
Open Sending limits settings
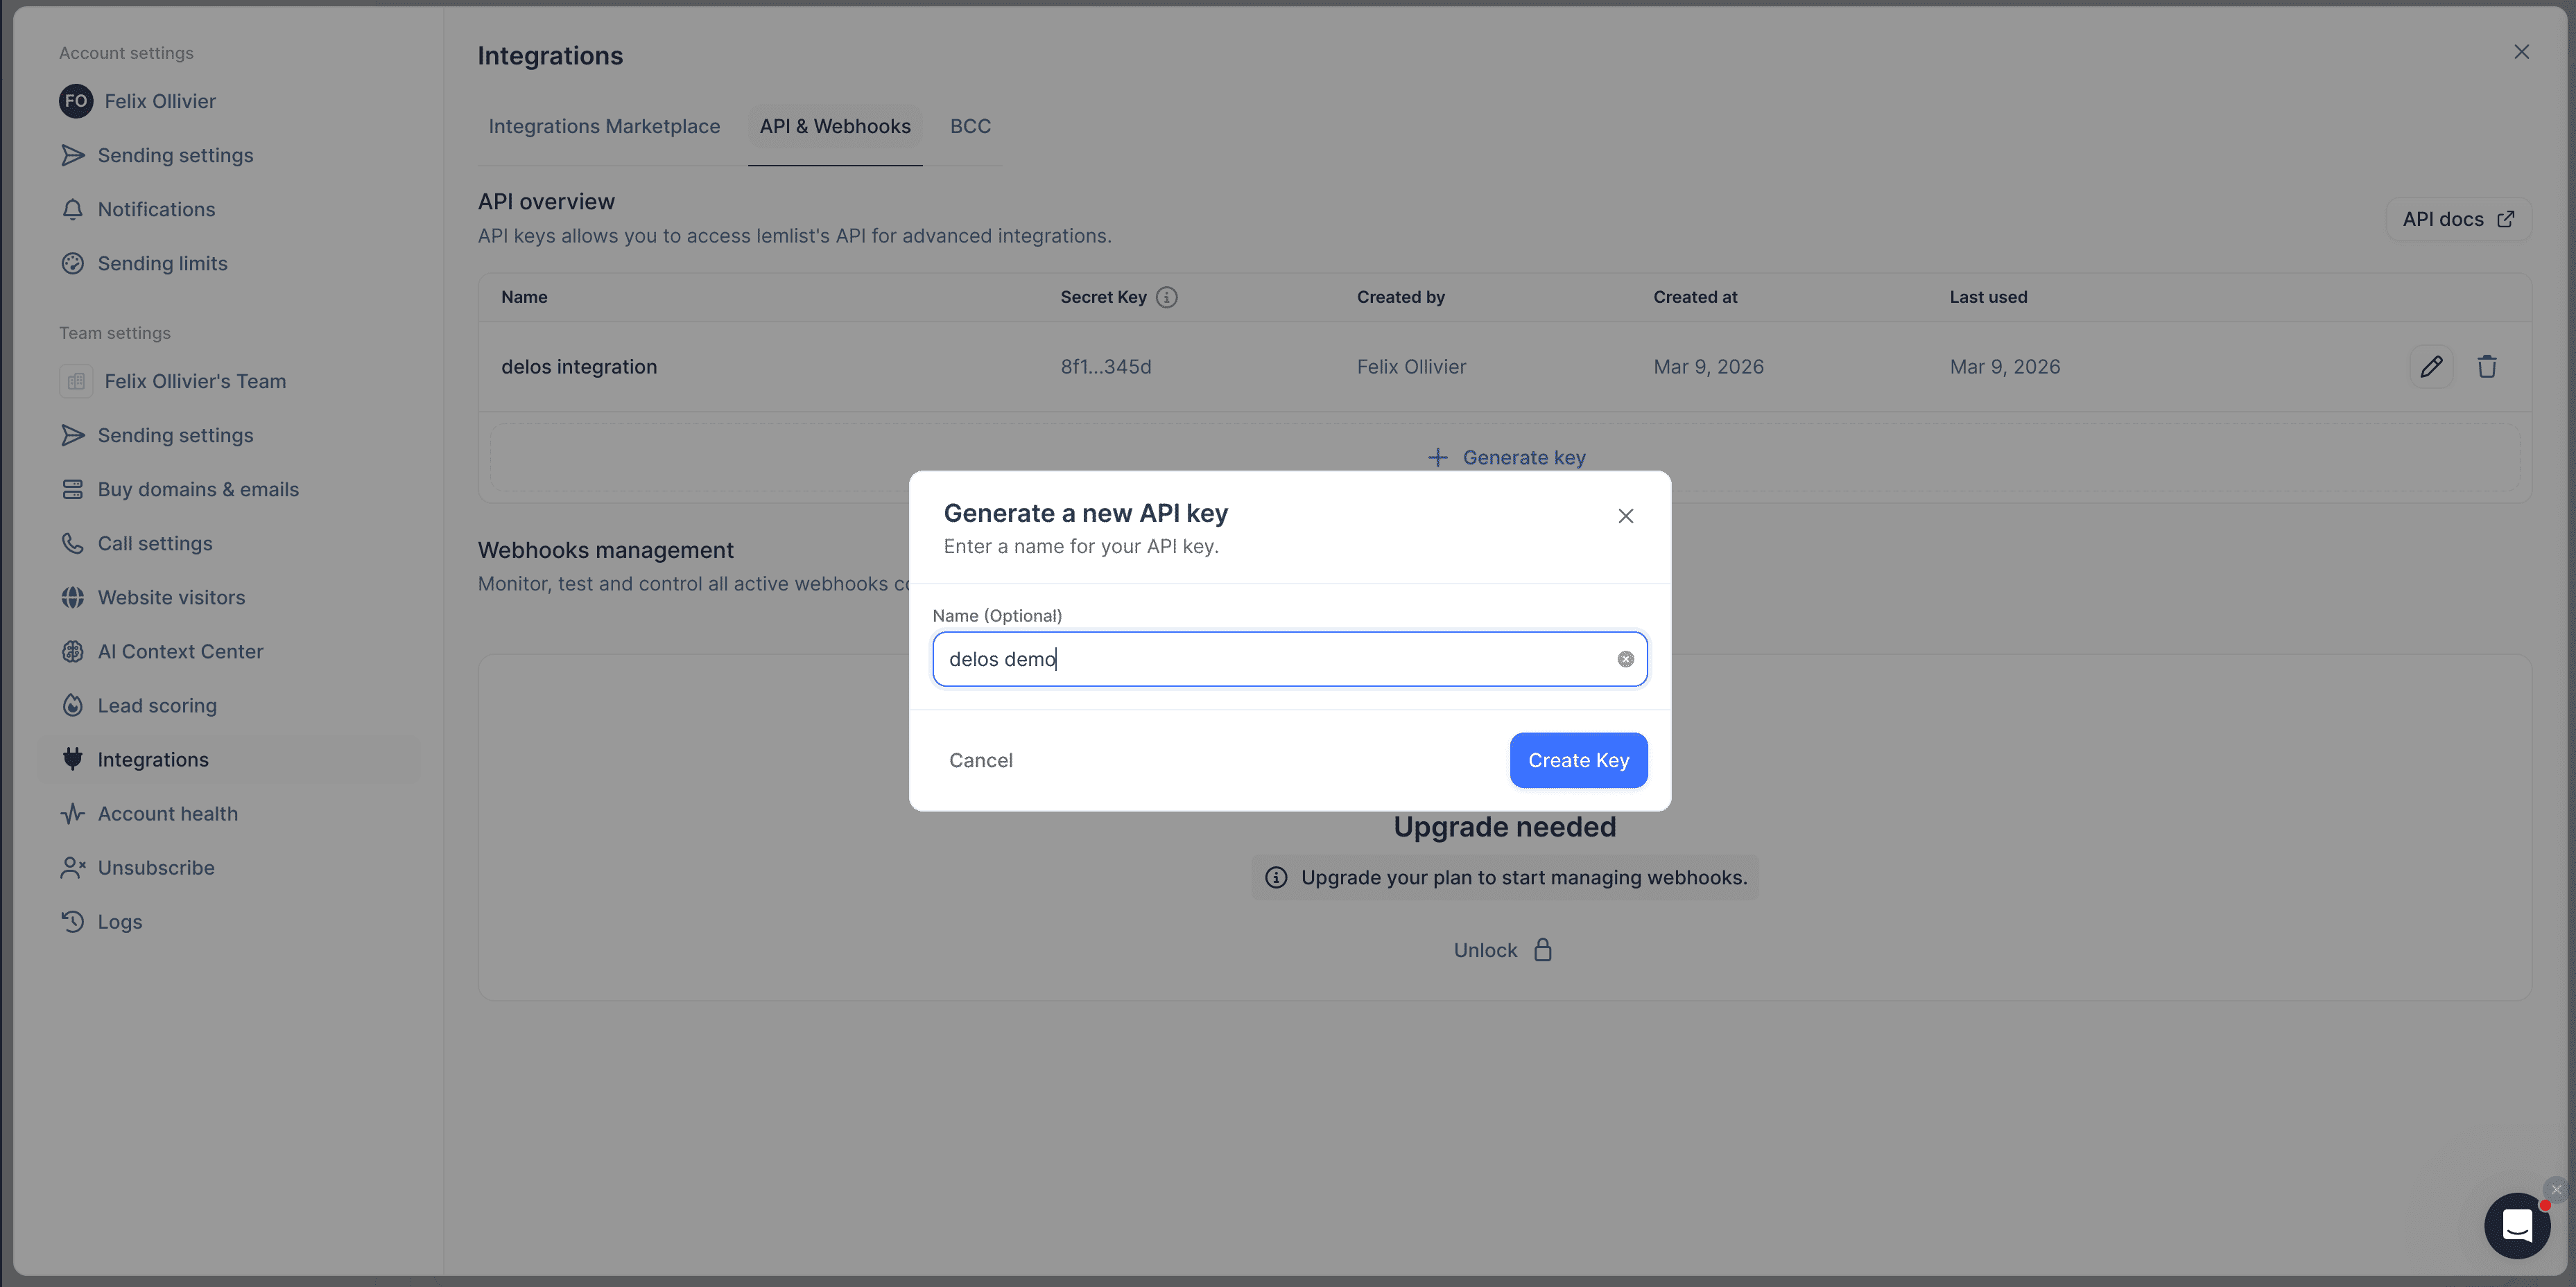tap(143, 263)
